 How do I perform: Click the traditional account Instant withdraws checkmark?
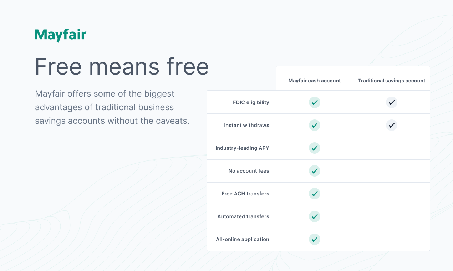392,125
